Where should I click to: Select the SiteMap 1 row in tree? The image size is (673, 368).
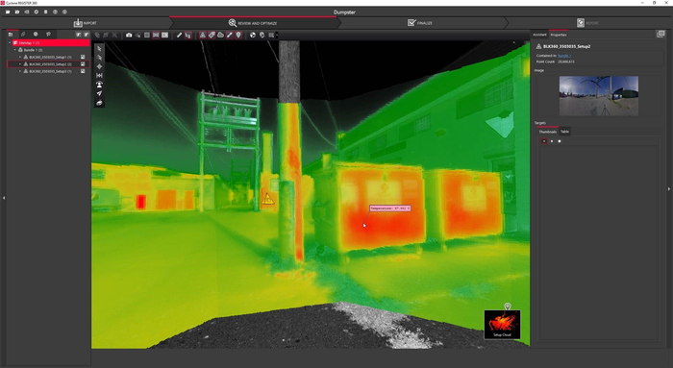[x=51, y=43]
